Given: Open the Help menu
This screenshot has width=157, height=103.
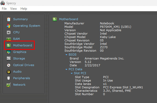Looking at the screenshot, I should click(x=24, y=9).
